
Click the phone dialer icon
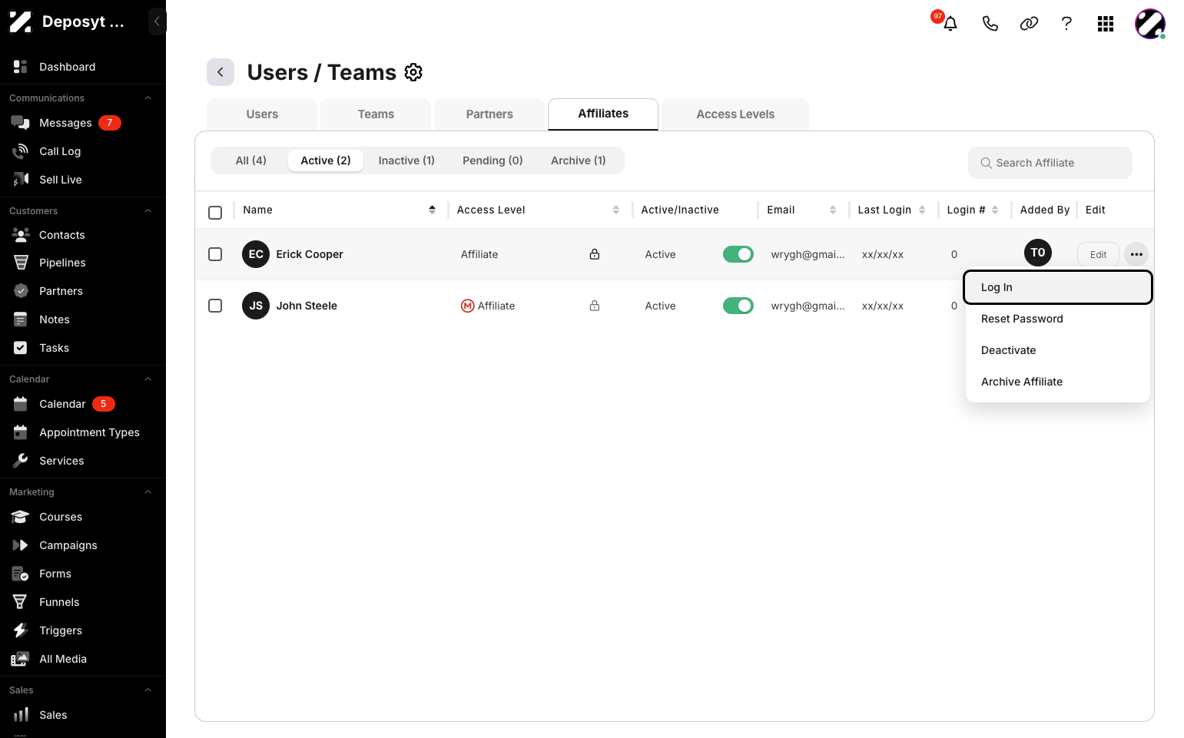990,24
